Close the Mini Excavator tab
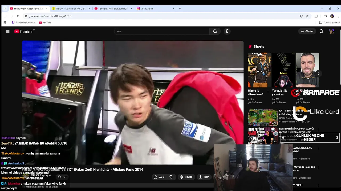 (x=131, y=8)
